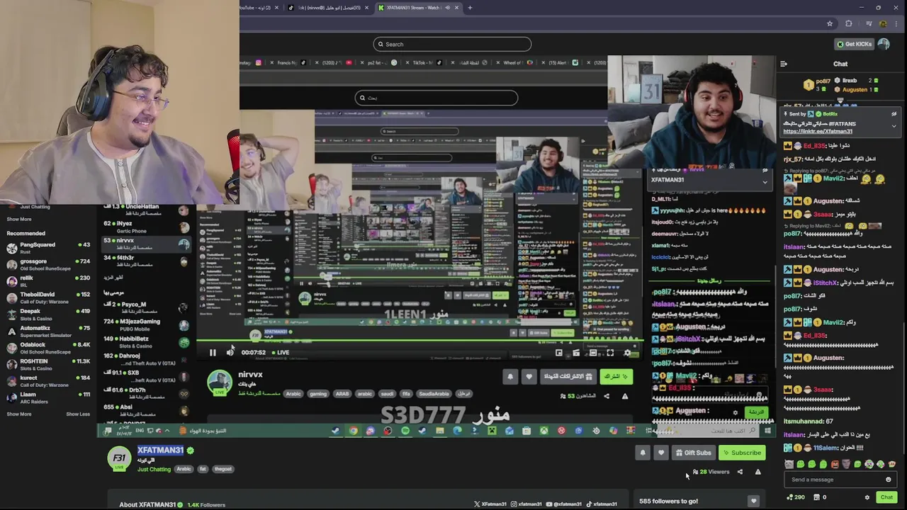The width and height of the screenshot is (907, 510).
Task: Click Spotify icon in streamed taskbar
Action: (405, 431)
